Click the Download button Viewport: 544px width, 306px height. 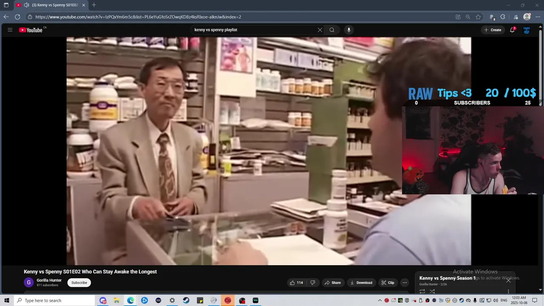coord(361,283)
